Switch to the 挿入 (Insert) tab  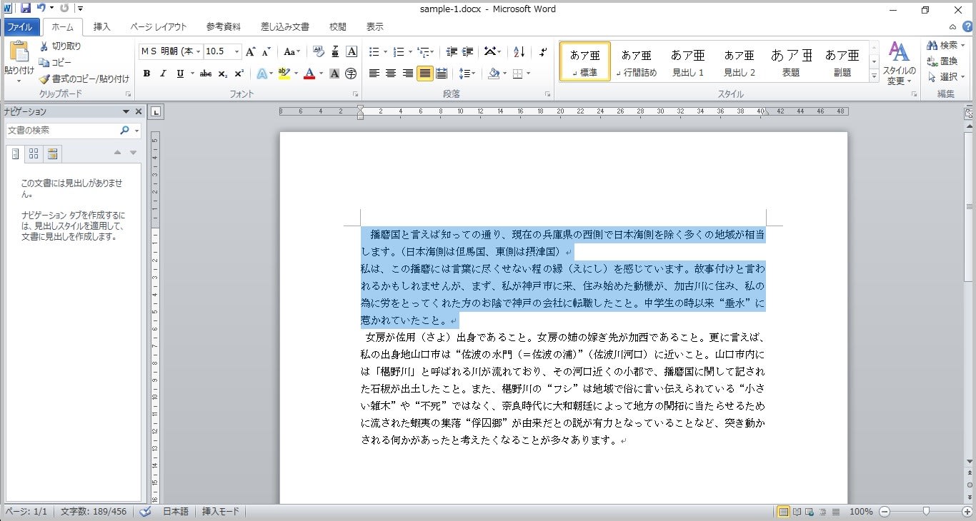(102, 27)
